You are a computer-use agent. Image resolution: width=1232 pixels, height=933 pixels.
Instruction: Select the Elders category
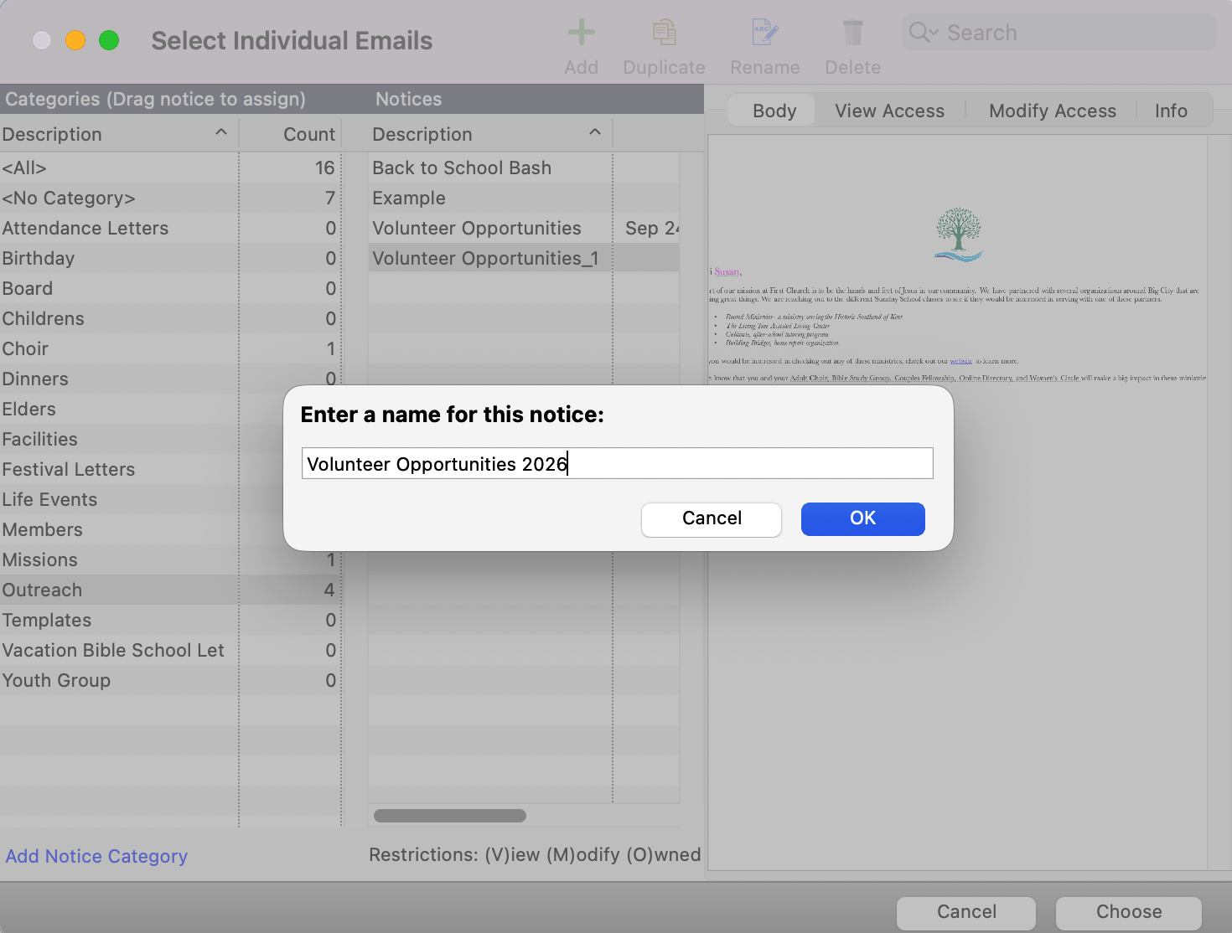[x=142, y=409]
